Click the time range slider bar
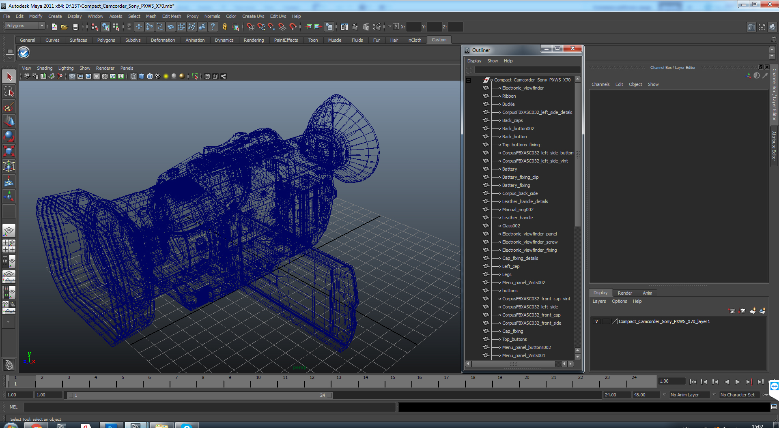This screenshot has width=779, height=428. pyautogui.click(x=200, y=395)
